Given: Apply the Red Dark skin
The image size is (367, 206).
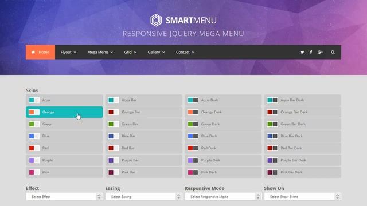Looking at the screenshot, I should [x=223, y=148].
